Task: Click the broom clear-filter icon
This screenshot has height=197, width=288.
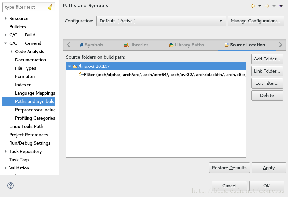Action: (x=50, y=7)
